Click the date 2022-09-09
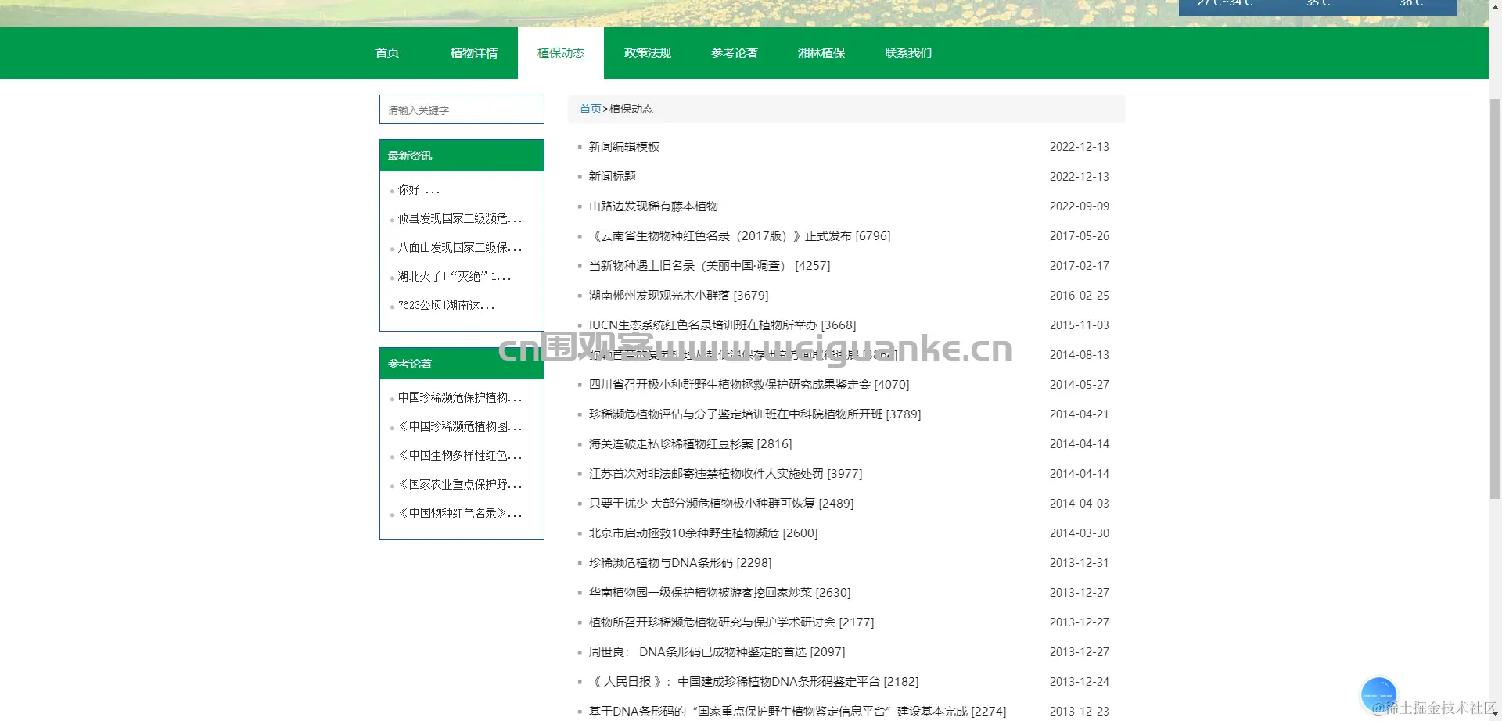Viewport: 1502px width, 721px height. 1079,206
